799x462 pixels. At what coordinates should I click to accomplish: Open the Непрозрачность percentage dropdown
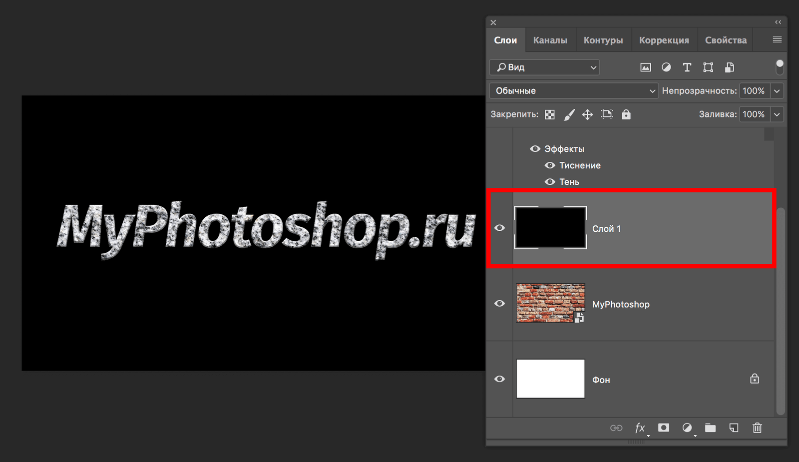pos(777,90)
